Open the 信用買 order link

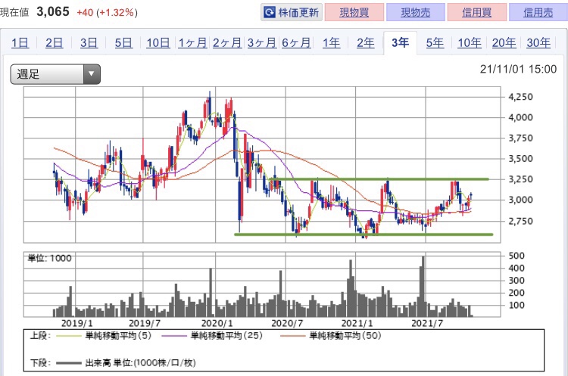coord(476,13)
